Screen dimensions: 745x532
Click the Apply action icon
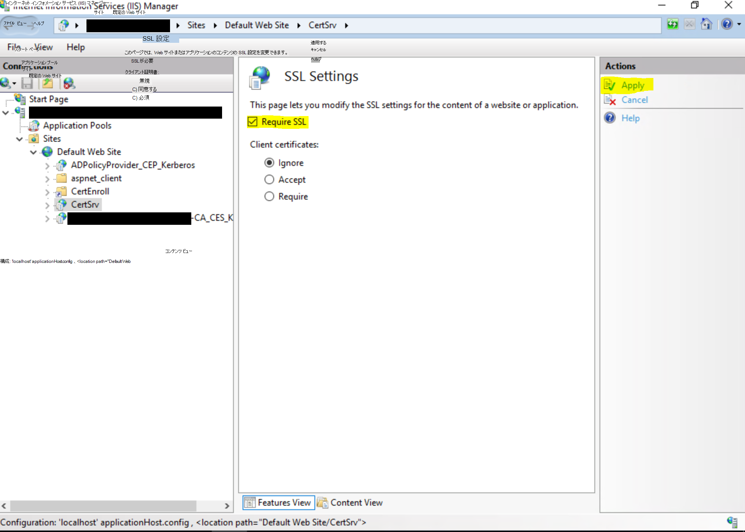(x=609, y=85)
